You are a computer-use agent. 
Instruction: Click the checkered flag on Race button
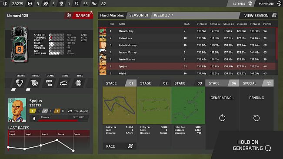pos(130,146)
